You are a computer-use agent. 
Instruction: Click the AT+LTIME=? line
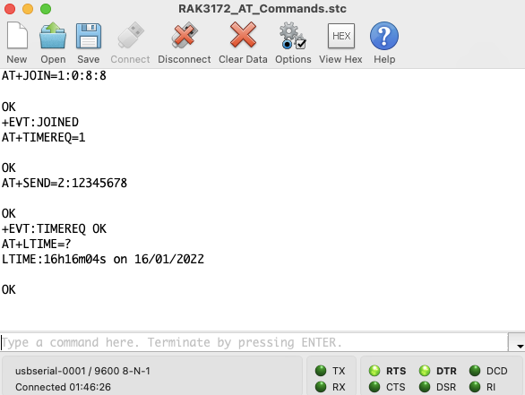pos(37,244)
